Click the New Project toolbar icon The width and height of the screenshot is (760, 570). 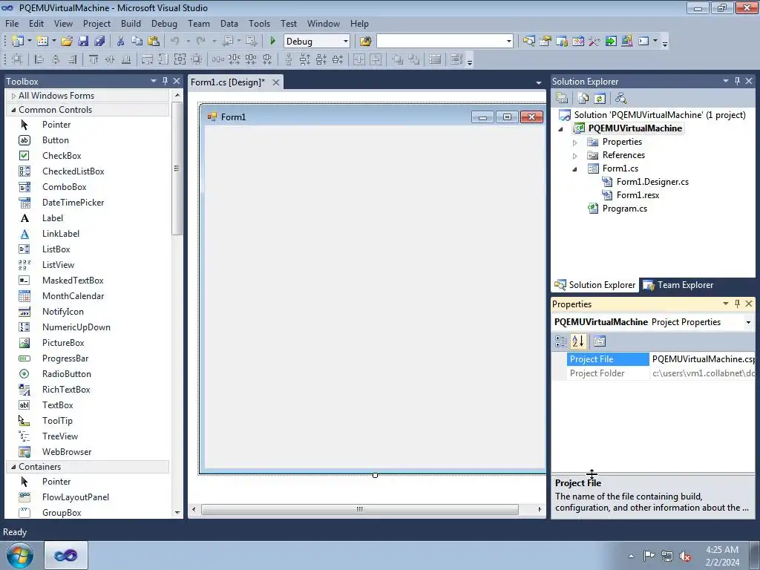[18, 42]
